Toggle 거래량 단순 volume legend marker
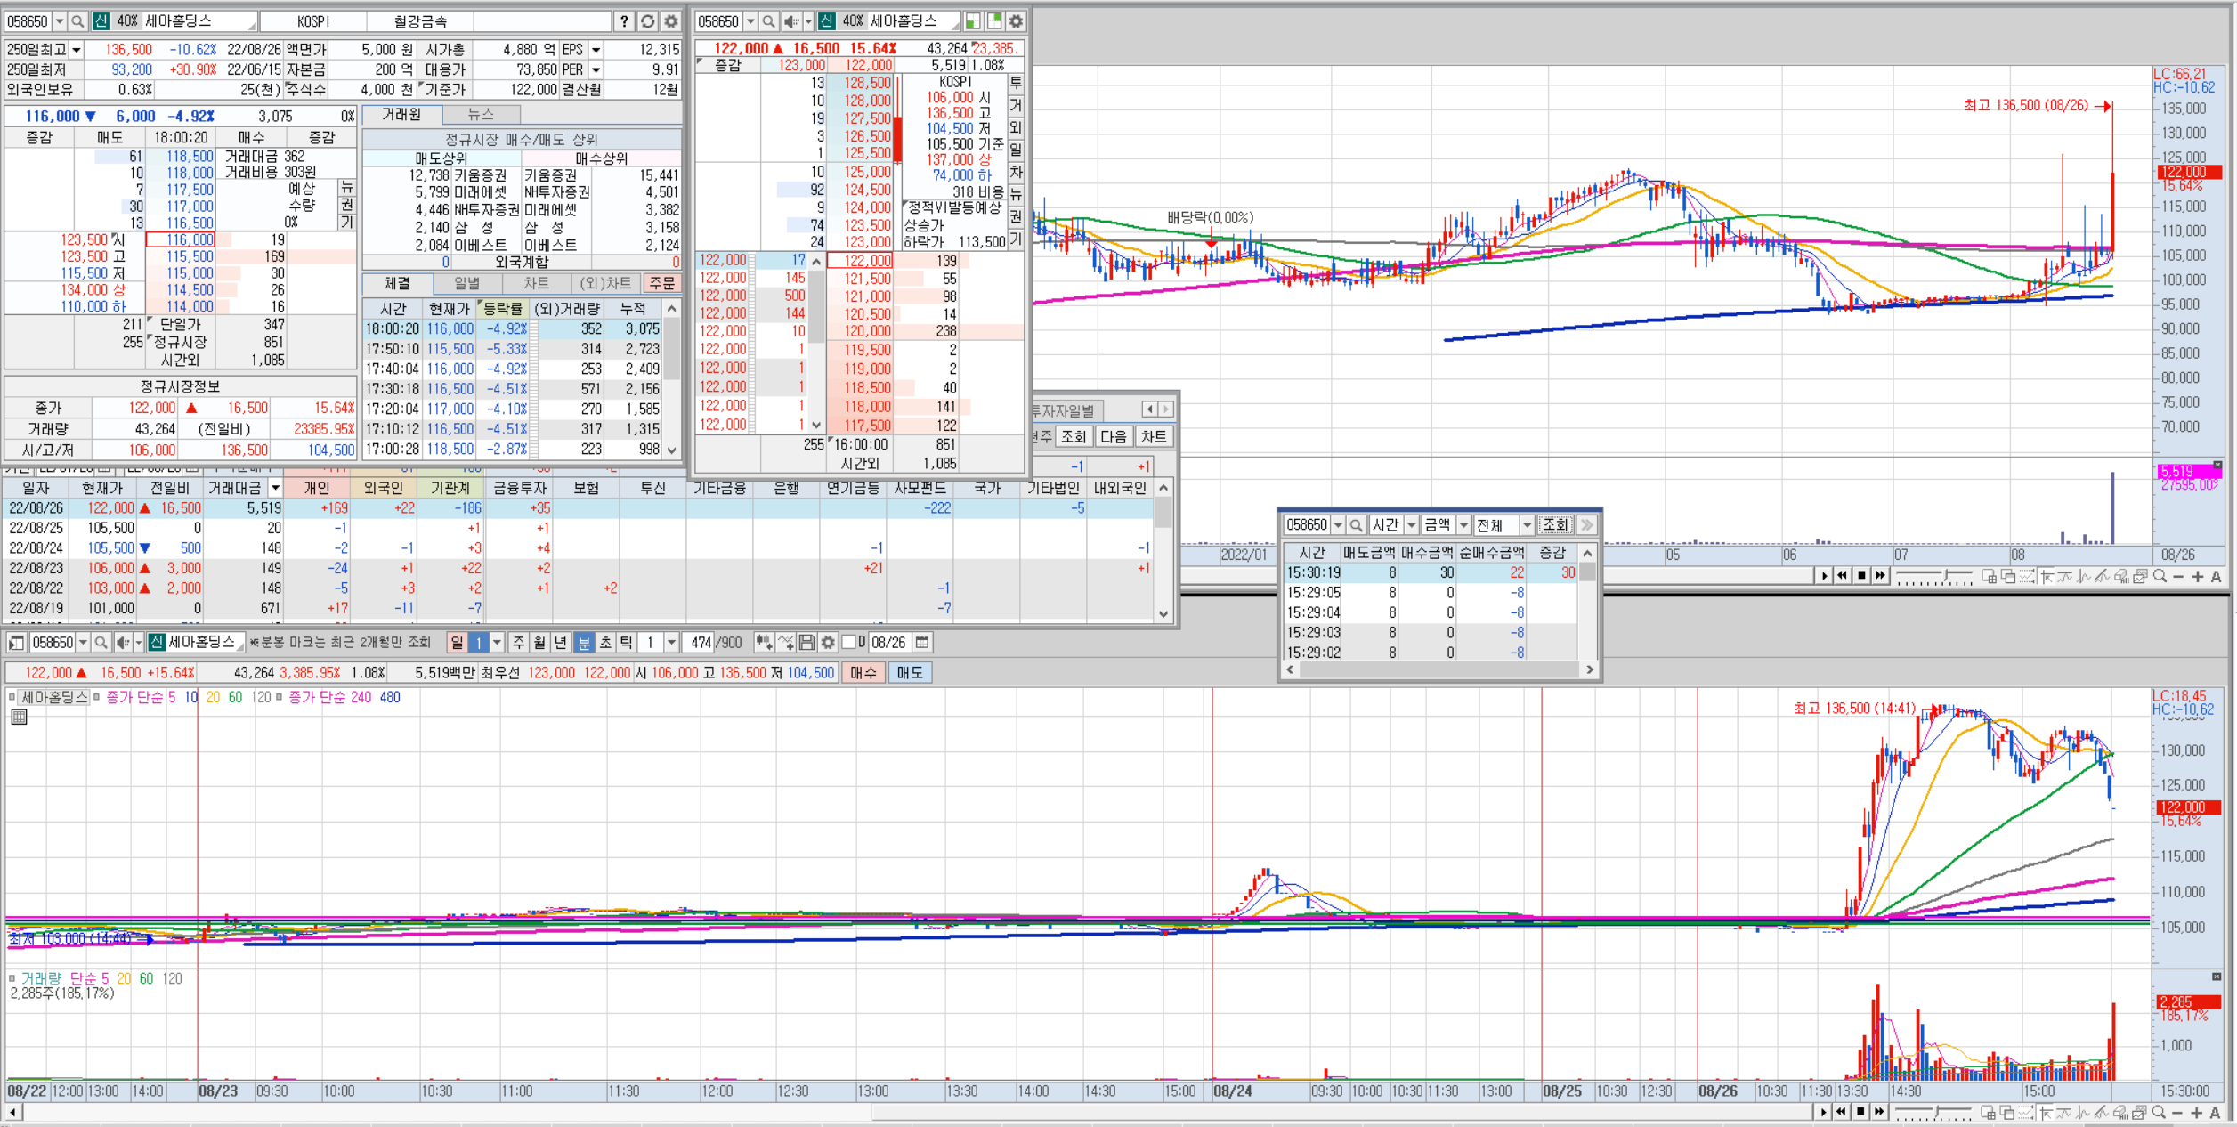 (12, 978)
